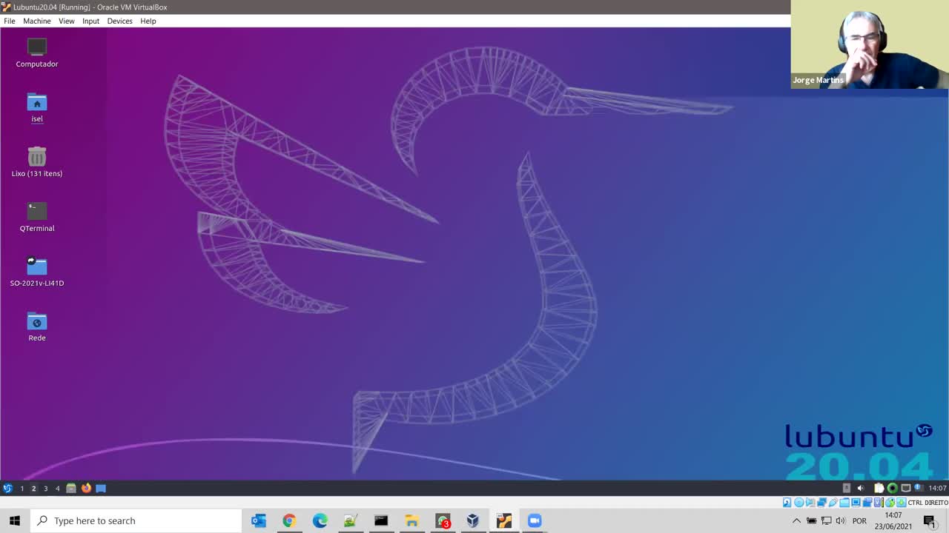Open network status icon in Lubuntu tray
This screenshot has height=533, width=949.
[906, 488]
